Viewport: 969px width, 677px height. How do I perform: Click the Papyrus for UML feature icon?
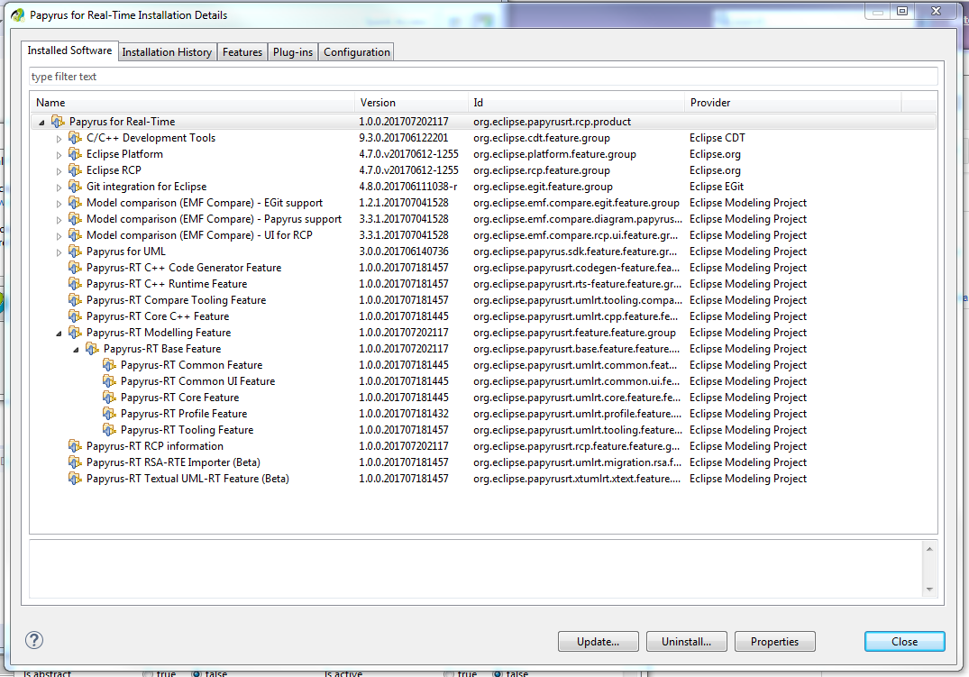tap(75, 251)
